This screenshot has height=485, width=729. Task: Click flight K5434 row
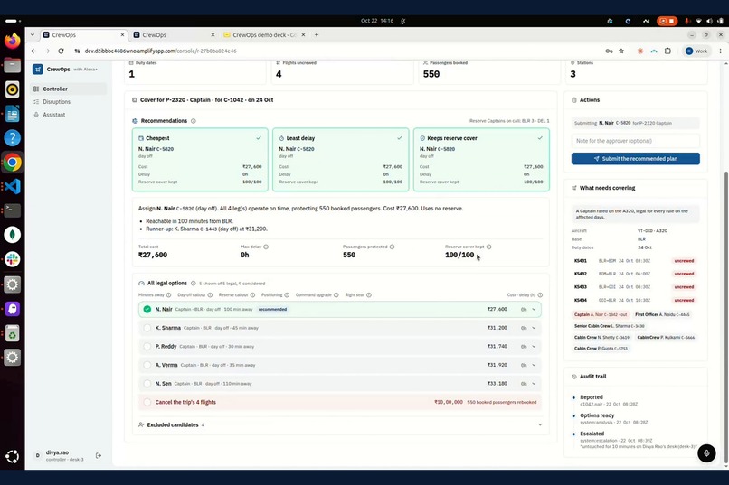click(x=635, y=300)
